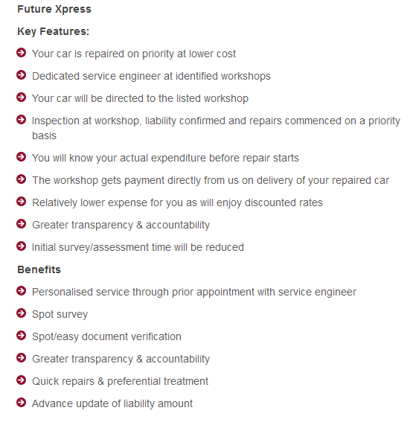Click 'Greater transparency & accountability' under Key Features
The image size is (407, 425).
[121, 225]
